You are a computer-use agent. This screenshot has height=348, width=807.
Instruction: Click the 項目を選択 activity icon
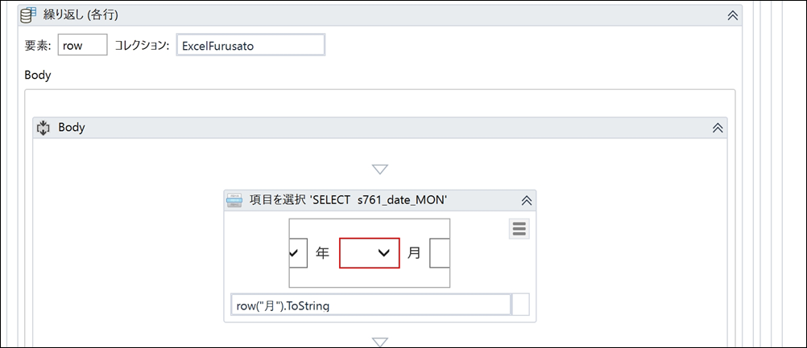[234, 201]
